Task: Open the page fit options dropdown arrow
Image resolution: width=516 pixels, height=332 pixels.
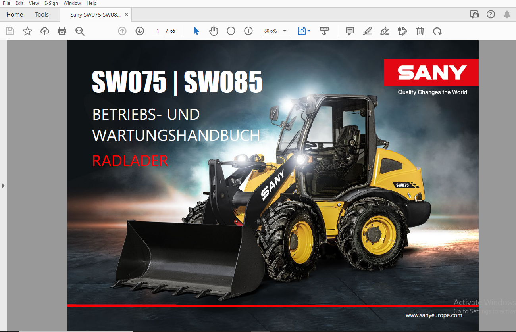Action: 309,31
